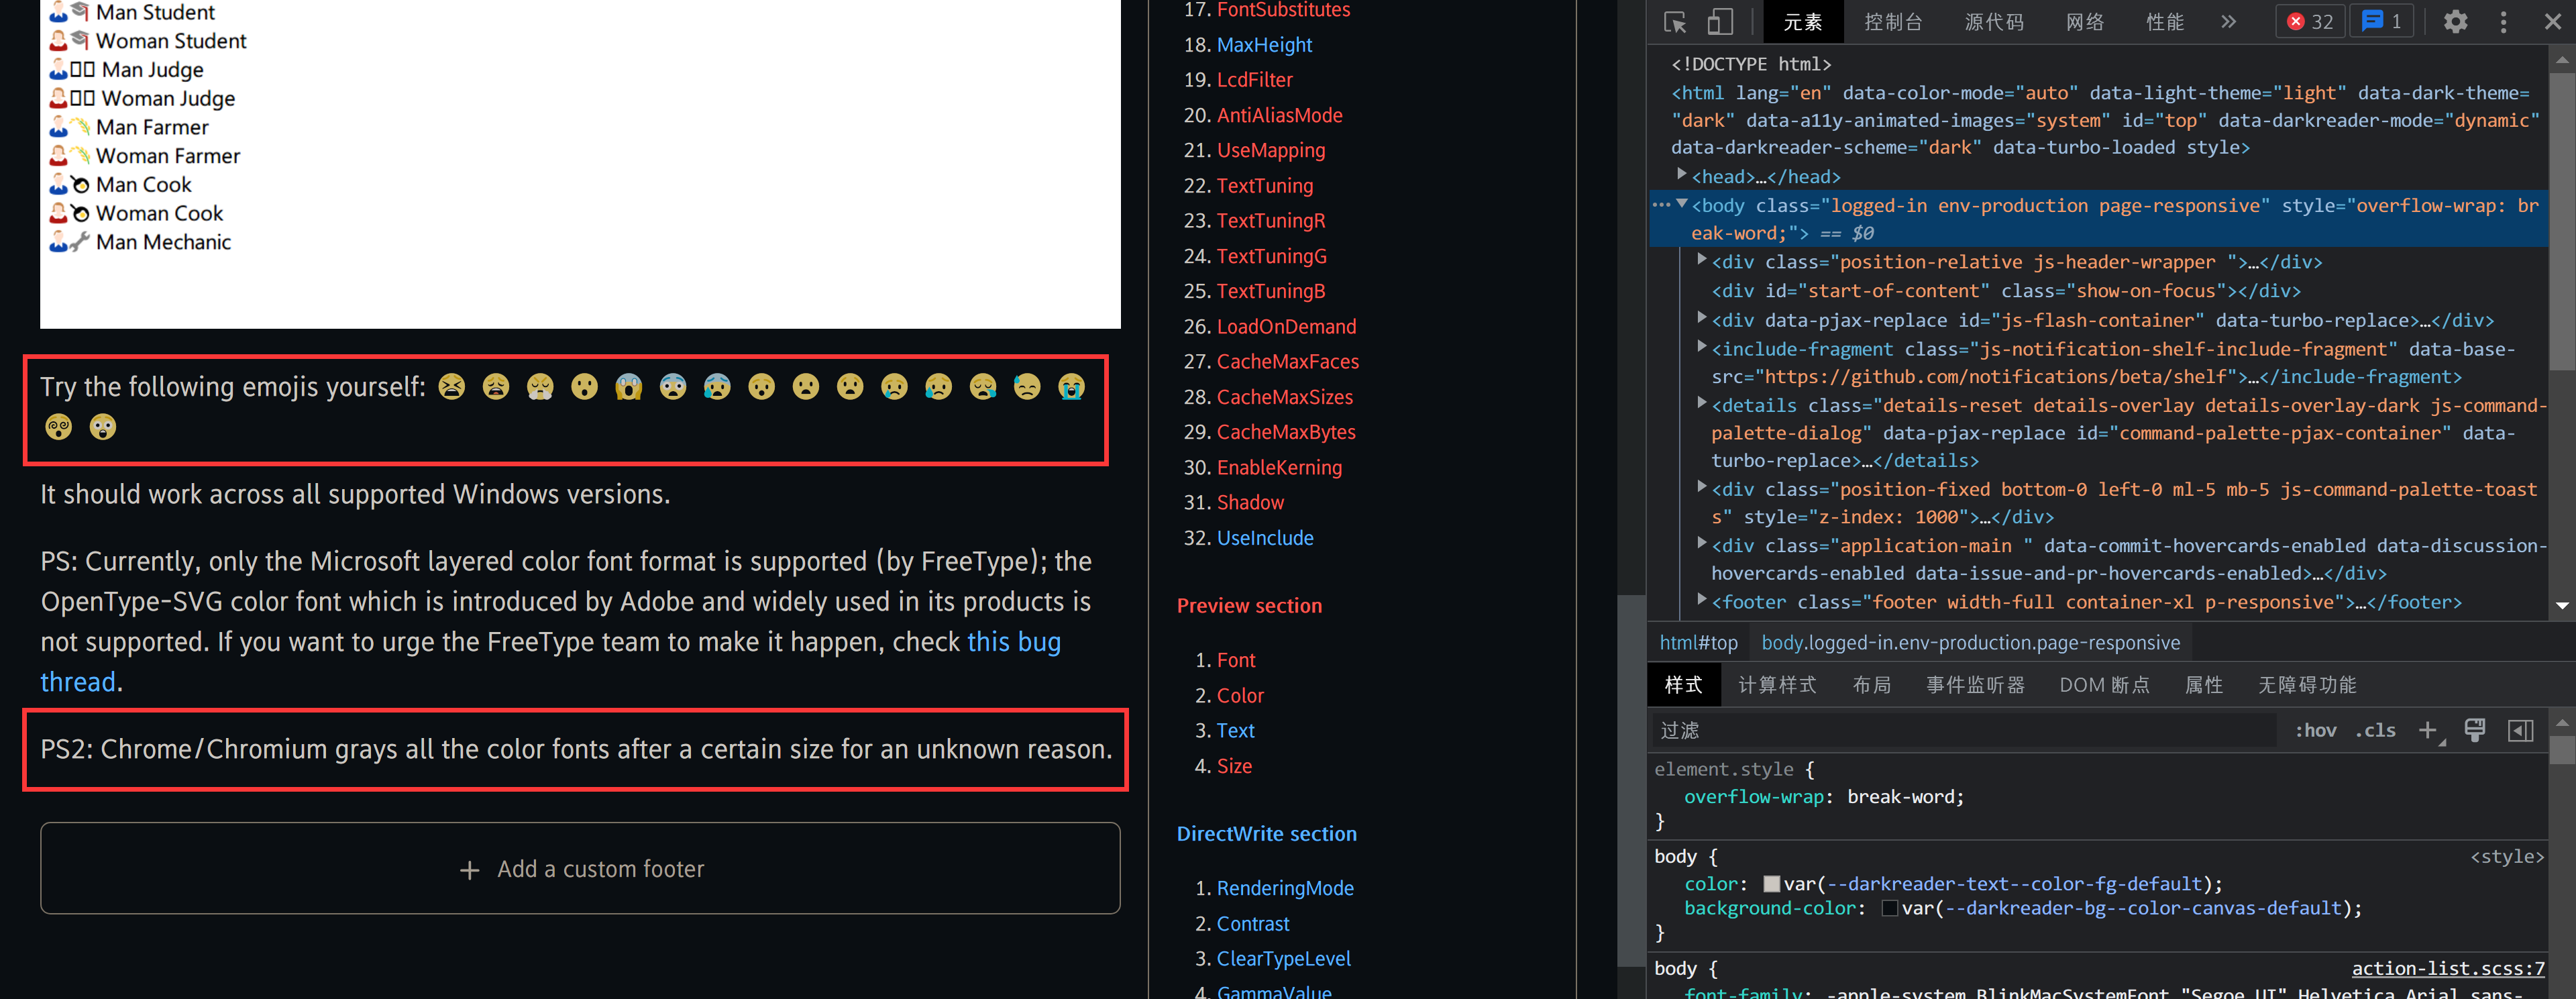Image resolution: width=2576 pixels, height=999 pixels.
Task: Add new style rule plus icon
Action: [x=2429, y=731]
